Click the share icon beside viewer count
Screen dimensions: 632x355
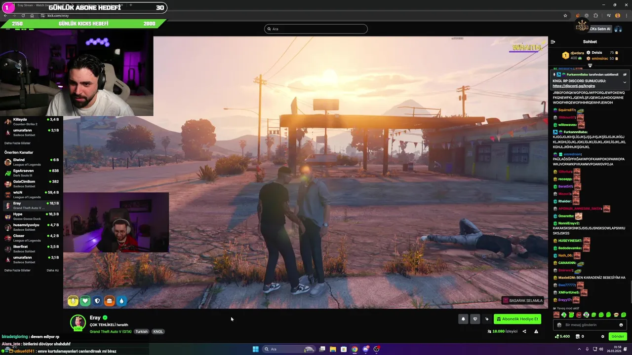point(524,331)
